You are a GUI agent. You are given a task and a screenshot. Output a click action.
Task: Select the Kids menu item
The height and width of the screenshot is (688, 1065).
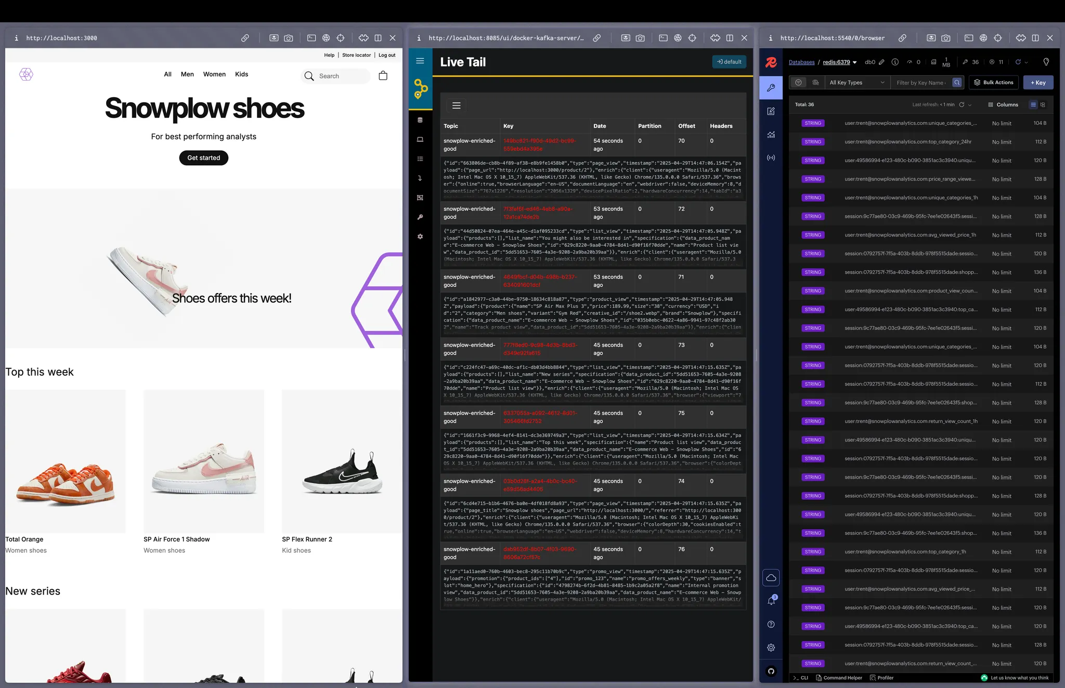[x=242, y=74]
